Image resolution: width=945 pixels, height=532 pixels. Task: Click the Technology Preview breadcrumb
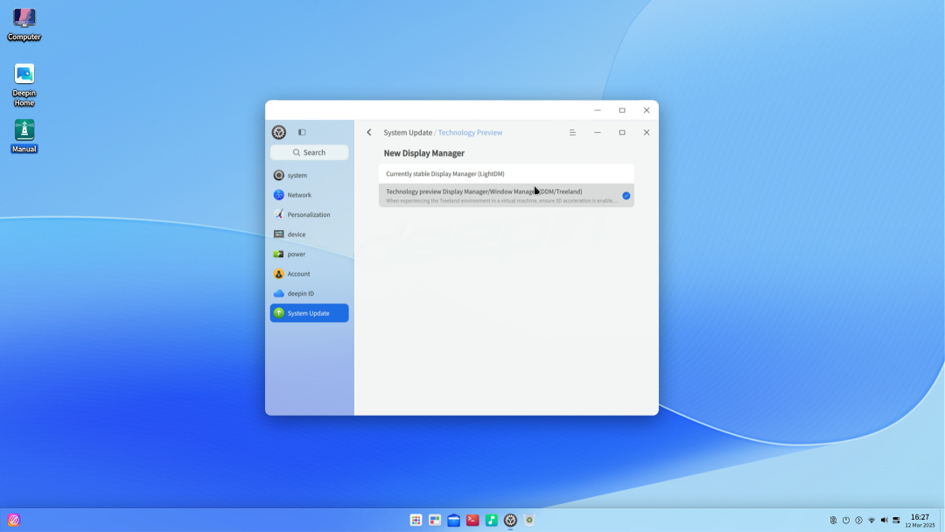(x=470, y=132)
